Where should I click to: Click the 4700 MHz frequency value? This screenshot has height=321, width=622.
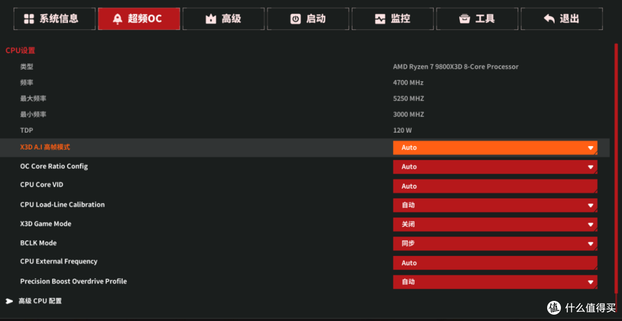408,82
